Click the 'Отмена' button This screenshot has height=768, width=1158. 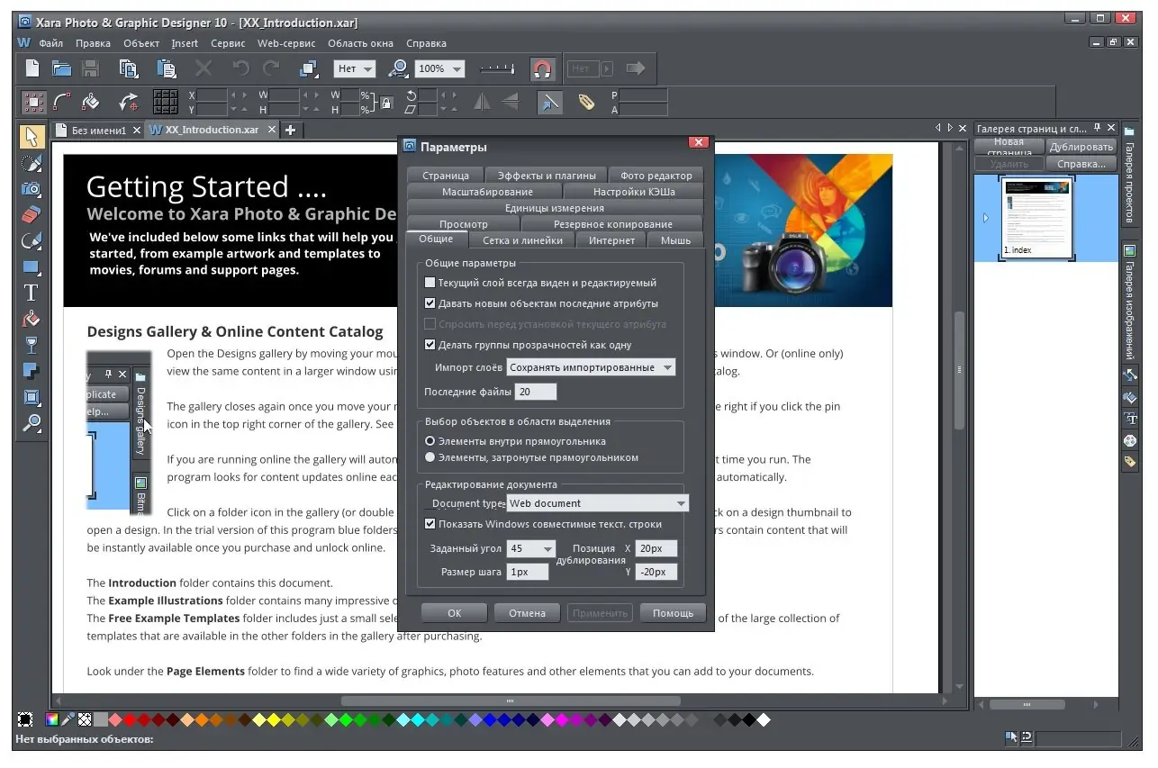[x=527, y=613]
